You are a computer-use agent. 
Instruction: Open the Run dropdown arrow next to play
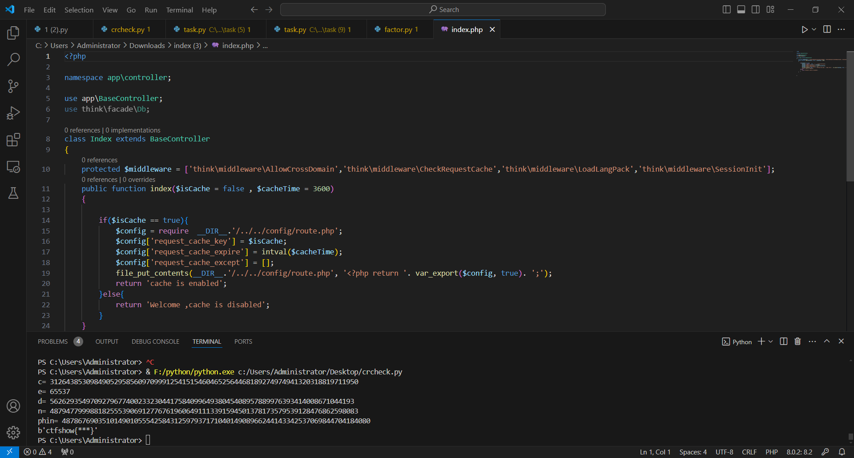pyautogui.click(x=814, y=29)
